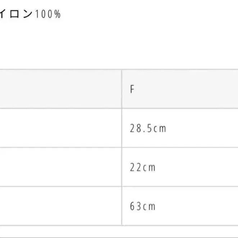Viewport: 238px width, 238px height.
Task: Click the "100%" portion of material text
Action: (x=48, y=14)
